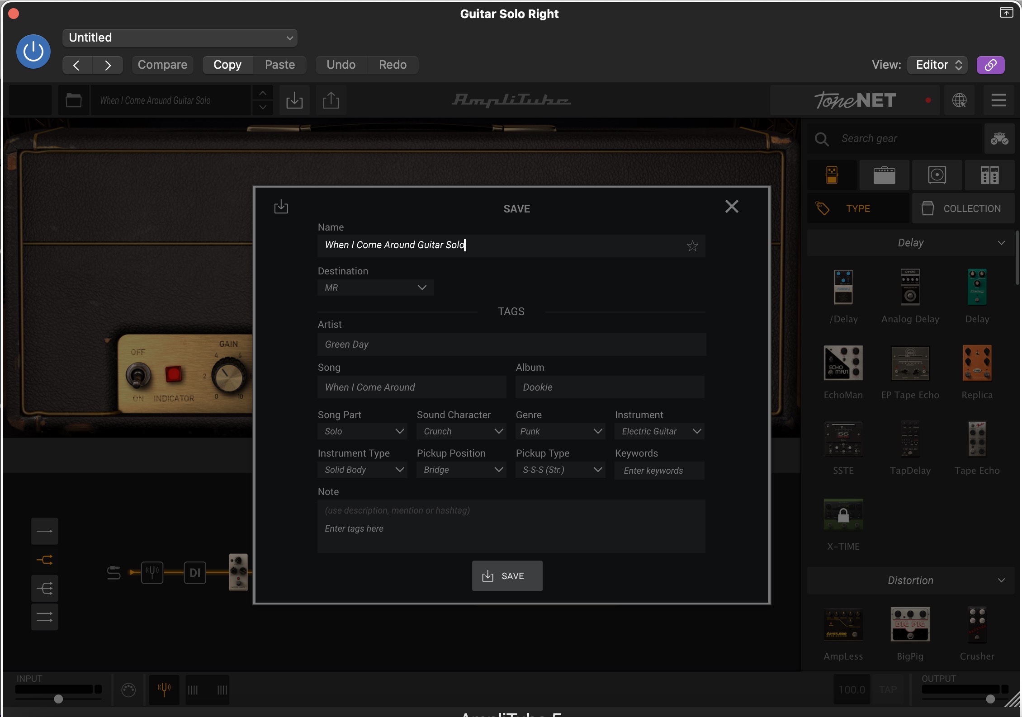Click the Undo button
This screenshot has height=717, width=1022.
point(341,65)
